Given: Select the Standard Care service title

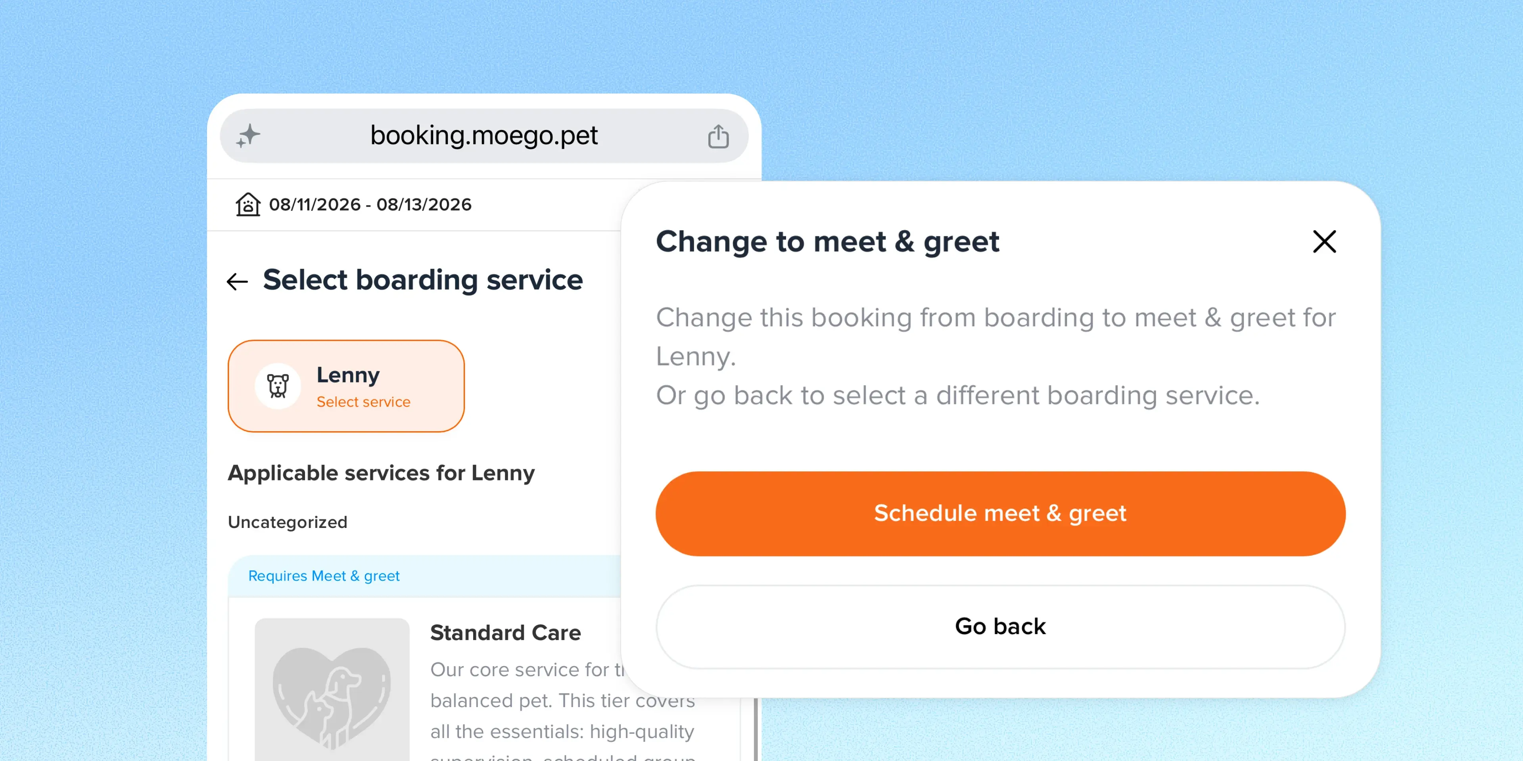Looking at the screenshot, I should coord(506,633).
